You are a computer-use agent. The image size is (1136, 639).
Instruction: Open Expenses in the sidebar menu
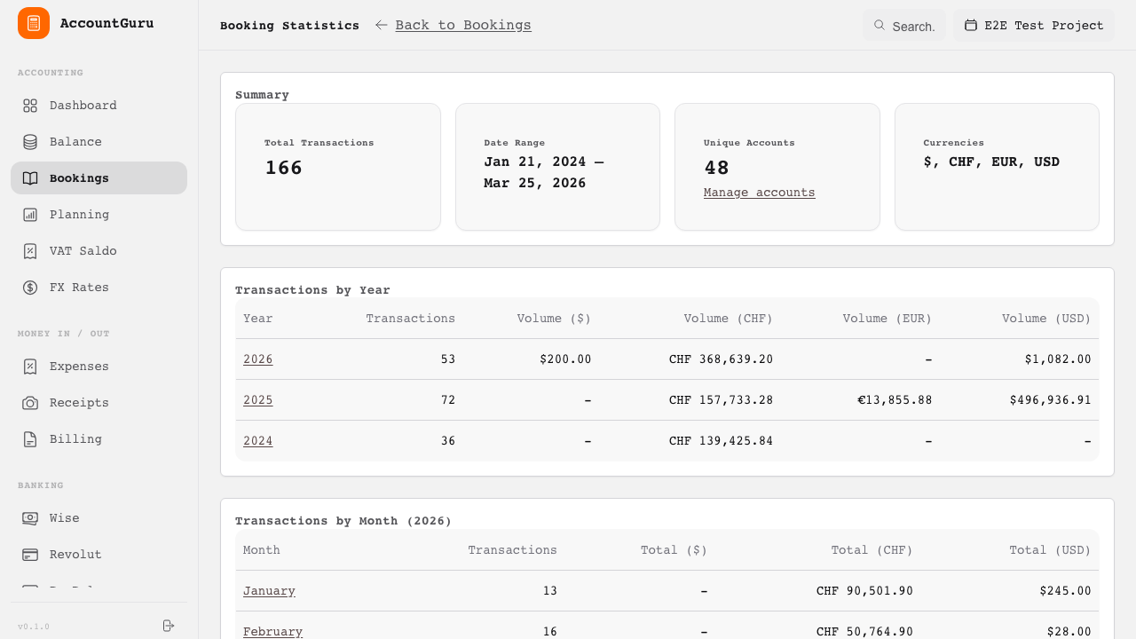[79, 367]
